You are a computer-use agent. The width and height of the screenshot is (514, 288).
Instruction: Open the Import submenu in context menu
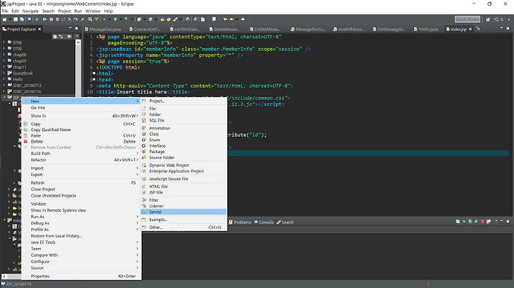click(x=81, y=168)
